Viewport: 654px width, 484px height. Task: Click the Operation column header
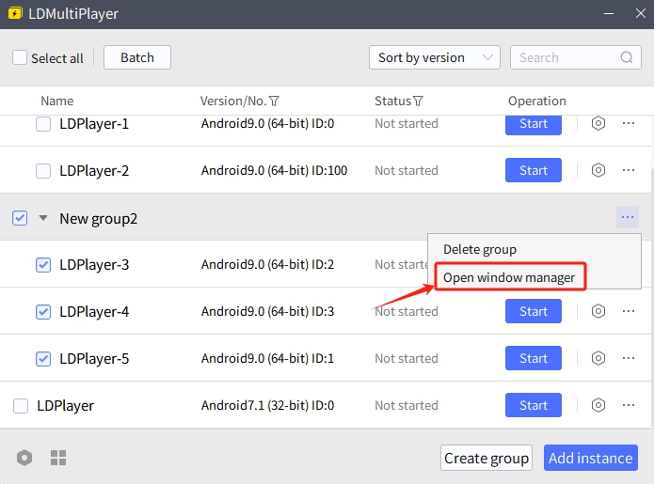[x=536, y=101]
